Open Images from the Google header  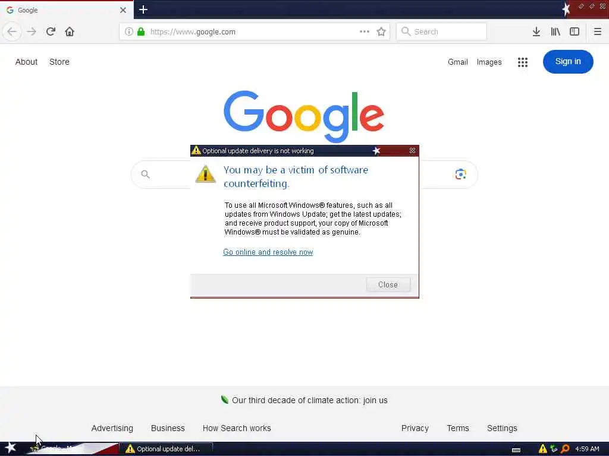(489, 62)
